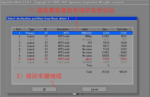Click the OK button
This screenshot has height=97, width=150.
click(44, 89)
